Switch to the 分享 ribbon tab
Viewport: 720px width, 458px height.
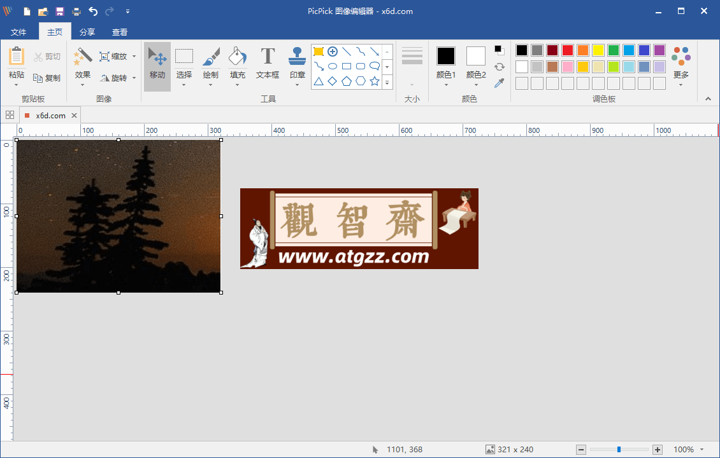pyautogui.click(x=87, y=32)
